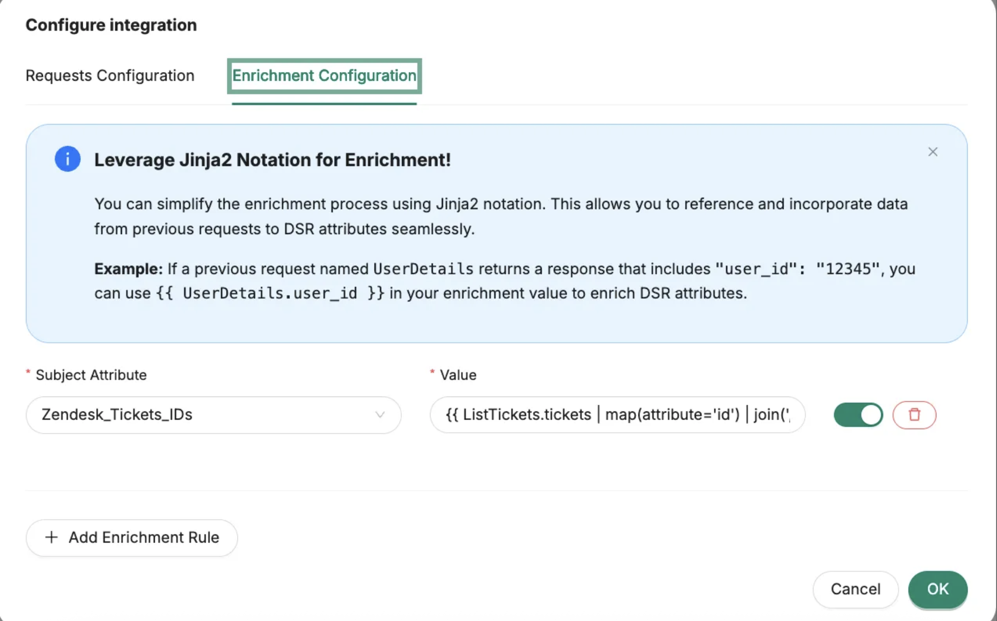Click the Subject Attribute label
Viewport: 997px width, 621px height.
click(91, 375)
